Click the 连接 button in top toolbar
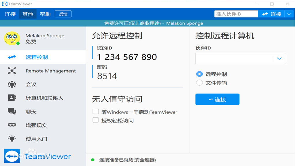295x166 pixels. (271, 14)
